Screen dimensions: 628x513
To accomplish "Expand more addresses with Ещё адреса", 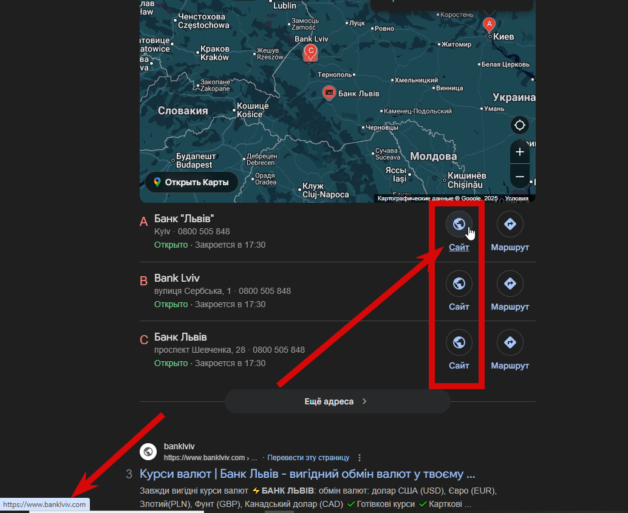I will tap(337, 401).
